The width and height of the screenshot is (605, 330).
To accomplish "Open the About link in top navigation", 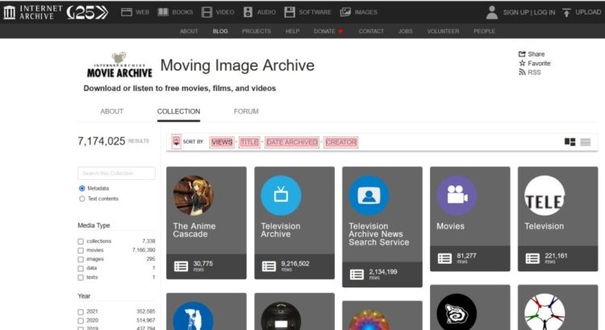I will tap(189, 31).
